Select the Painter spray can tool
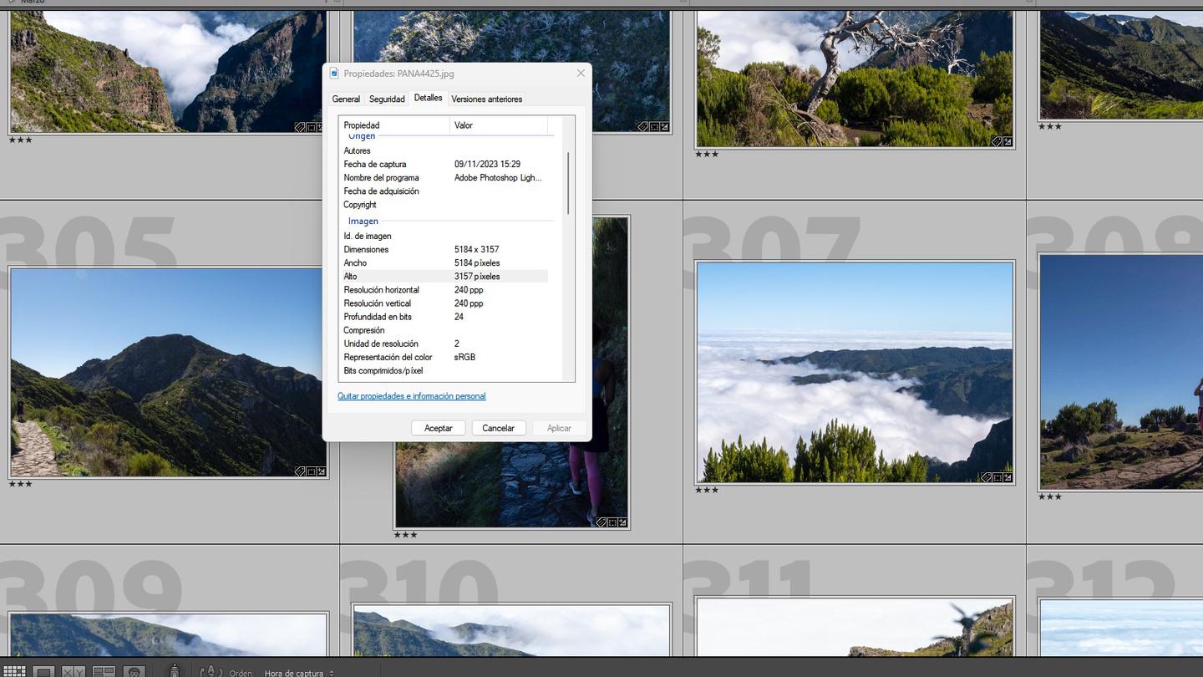 174,670
